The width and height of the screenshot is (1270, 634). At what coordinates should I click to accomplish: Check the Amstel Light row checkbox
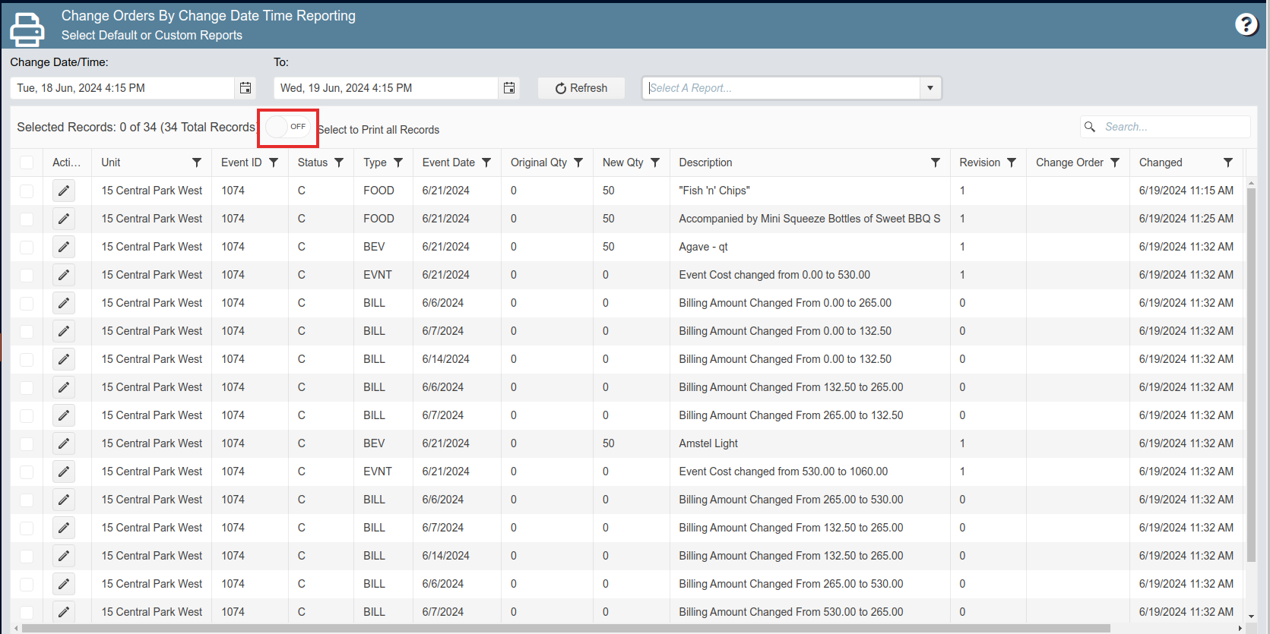point(27,443)
